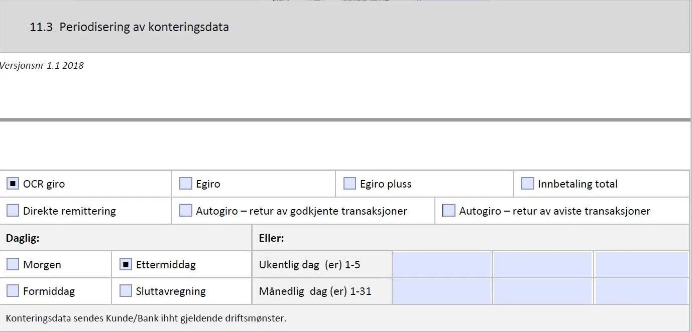692x332 pixels.
Task: Check the Sluttavregning box
Action: [x=125, y=291]
